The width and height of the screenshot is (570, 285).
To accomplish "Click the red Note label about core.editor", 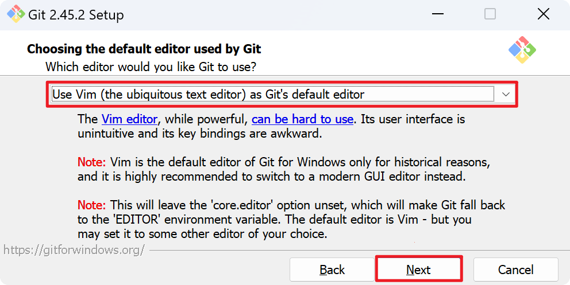I will click(91, 205).
